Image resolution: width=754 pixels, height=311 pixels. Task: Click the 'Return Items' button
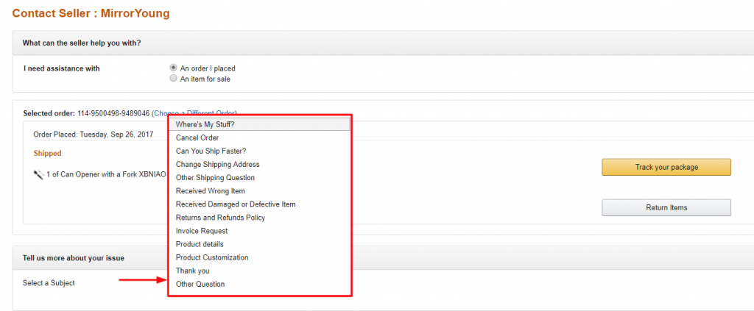[x=666, y=207]
